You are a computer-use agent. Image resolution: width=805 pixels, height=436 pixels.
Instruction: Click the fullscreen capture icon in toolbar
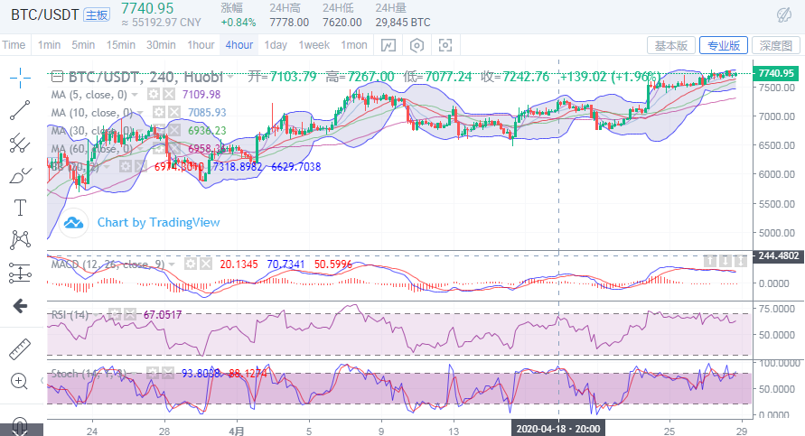[x=445, y=46]
